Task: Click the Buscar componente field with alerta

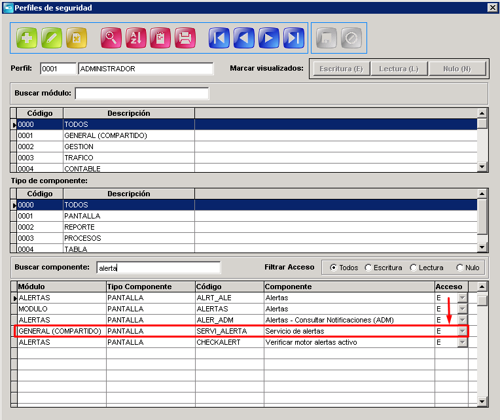Action: (158, 268)
